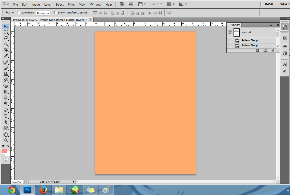Delete current state via History trash icon
290x195 pixels.
pyautogui.click(x=272, y=51)
